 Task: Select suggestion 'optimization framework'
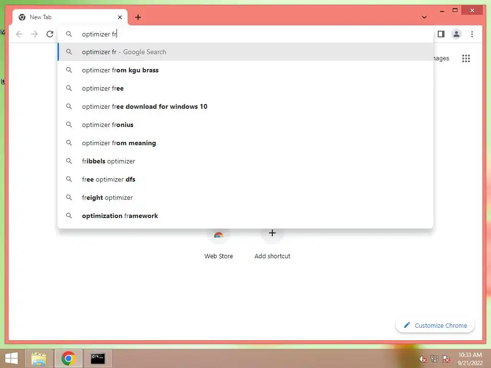pos(245,216)
